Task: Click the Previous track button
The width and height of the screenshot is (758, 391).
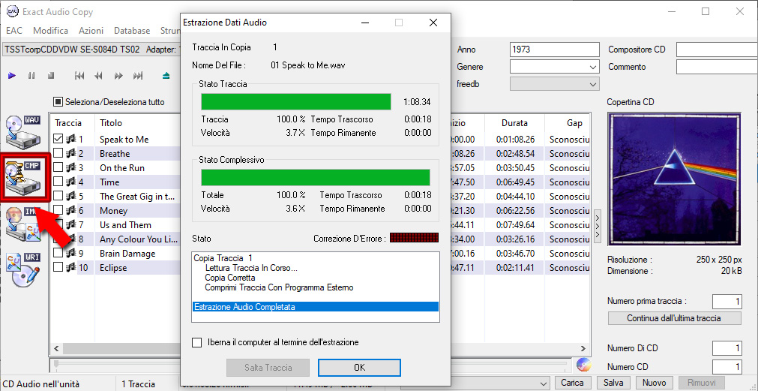Action: [79, 76]
